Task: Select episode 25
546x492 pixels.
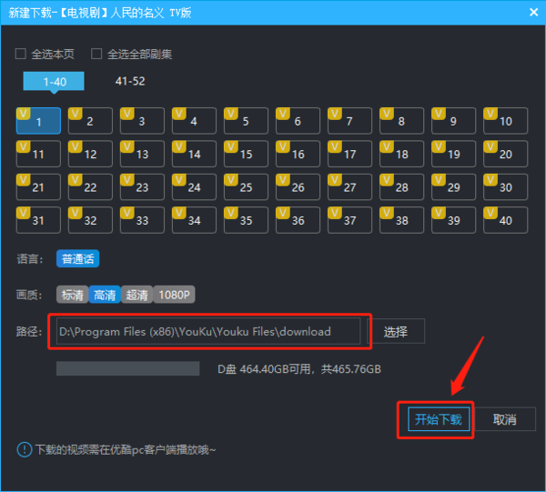Action: [246, 186]
